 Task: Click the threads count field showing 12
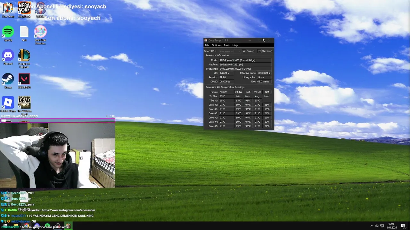259,51
